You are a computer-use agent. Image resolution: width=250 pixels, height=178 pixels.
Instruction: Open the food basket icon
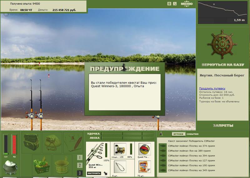(x=42, y=165)
